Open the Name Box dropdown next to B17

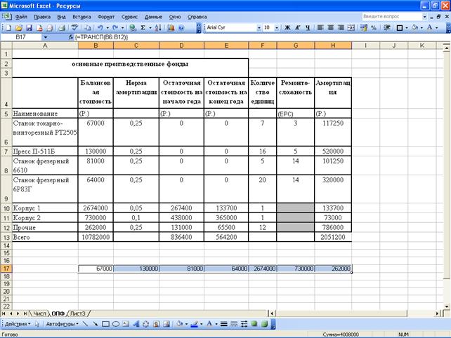(46, 37)
